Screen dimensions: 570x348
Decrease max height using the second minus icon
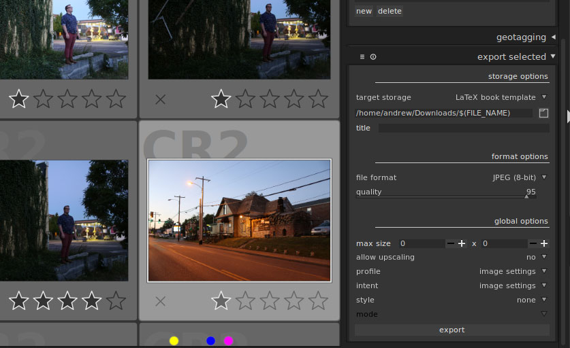533,243
